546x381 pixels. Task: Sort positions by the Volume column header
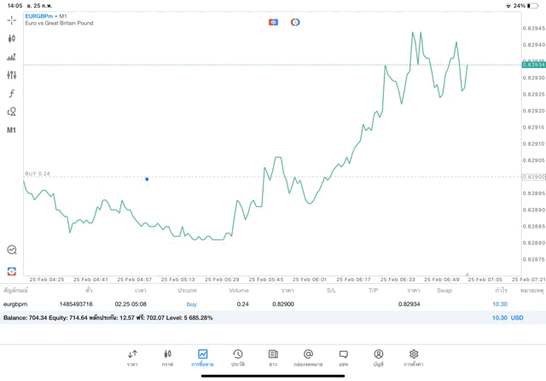pos(239,291)
